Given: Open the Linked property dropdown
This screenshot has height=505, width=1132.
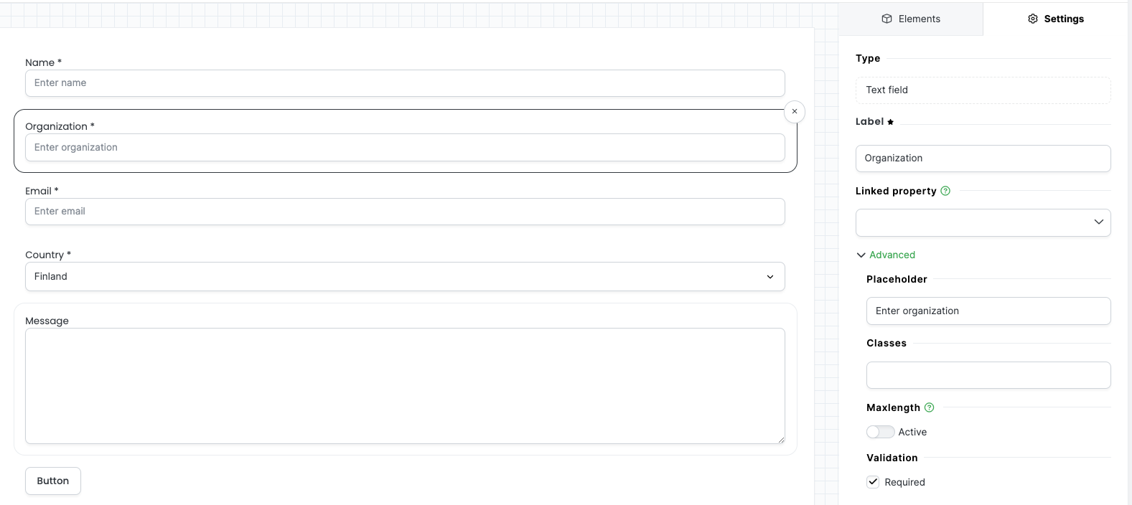Looking at the screenshot, I should tap(983, 222).
